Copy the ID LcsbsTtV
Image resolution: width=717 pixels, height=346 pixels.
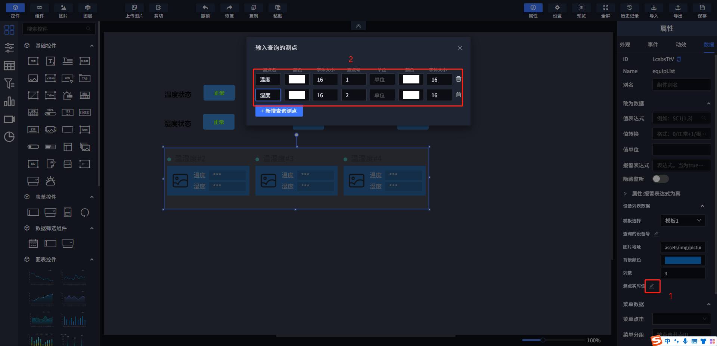(679, 59)
